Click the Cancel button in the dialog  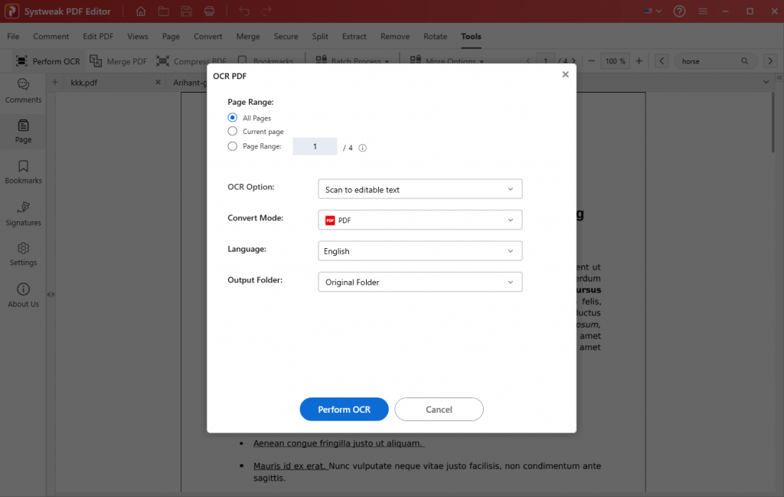[x=439, y=409]
